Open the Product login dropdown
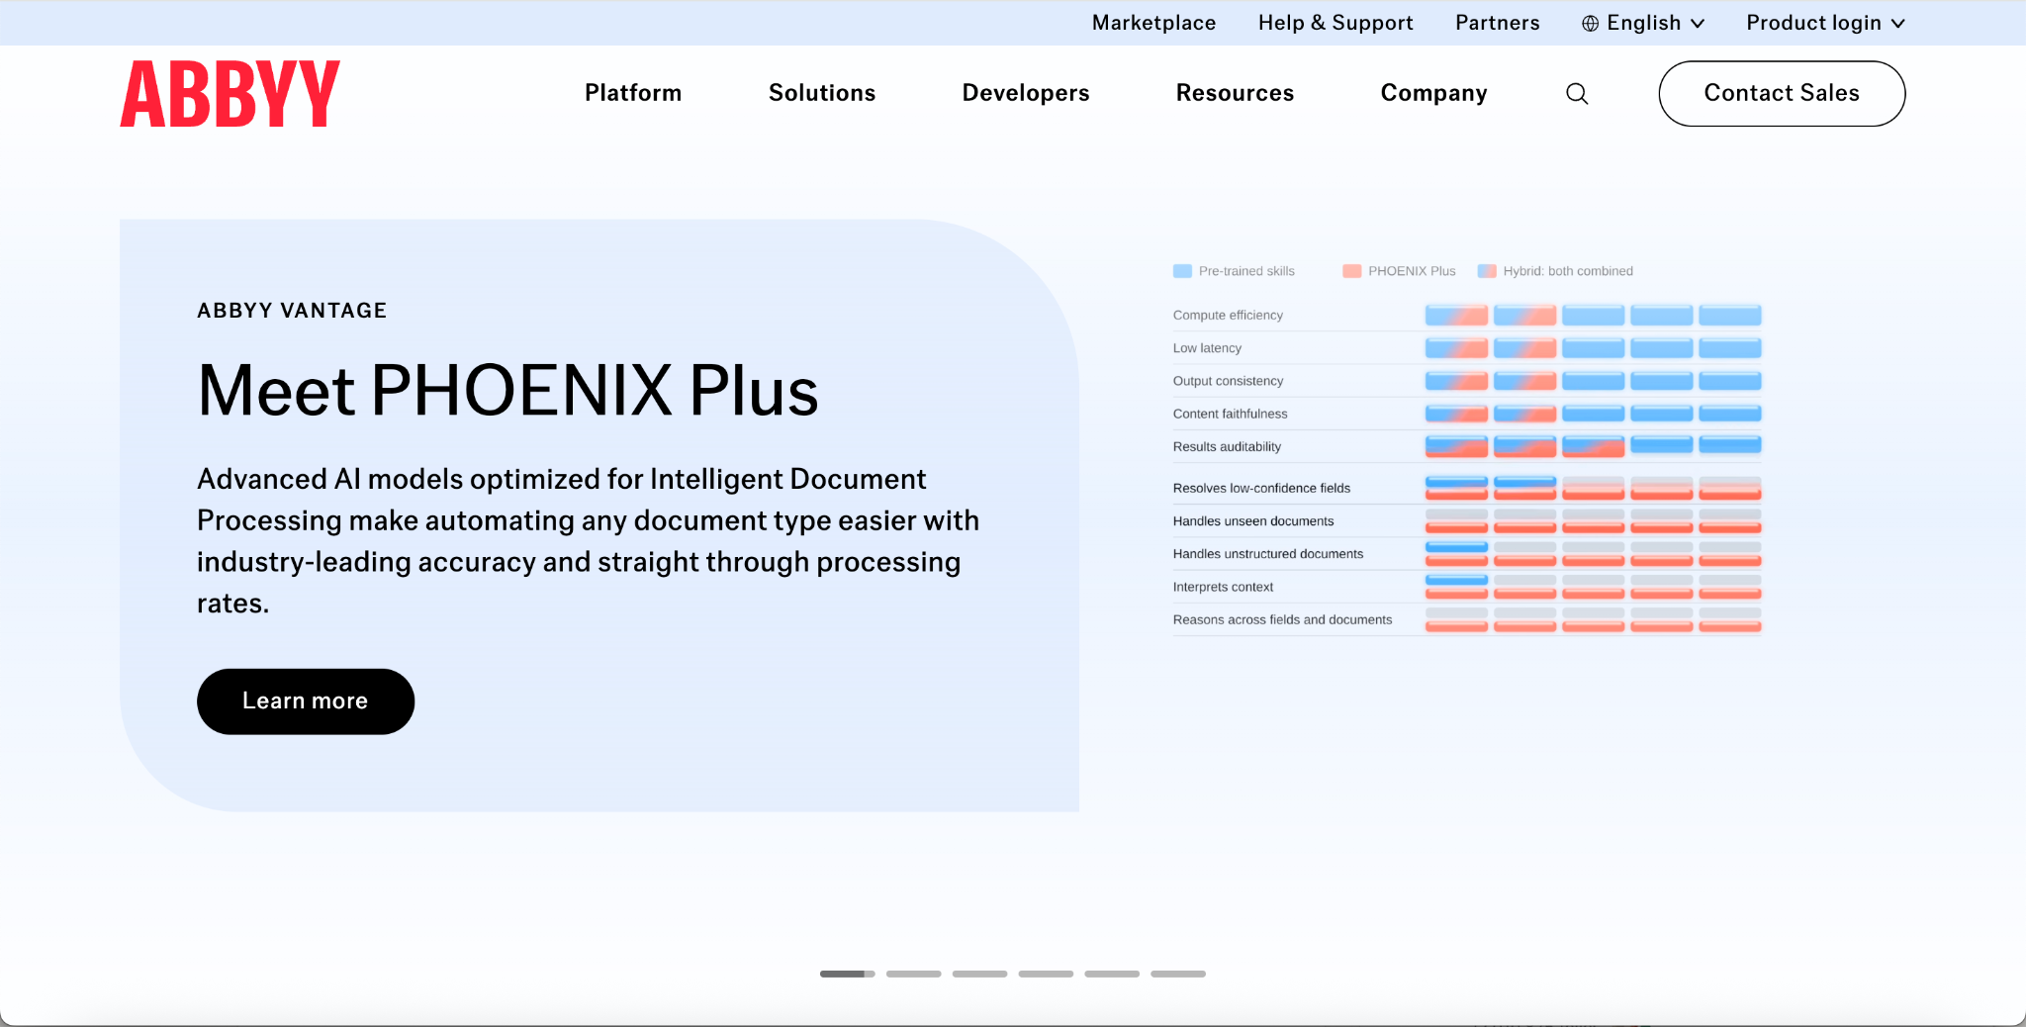This screenshot has width=2026, height=1027. (1825, 23)
